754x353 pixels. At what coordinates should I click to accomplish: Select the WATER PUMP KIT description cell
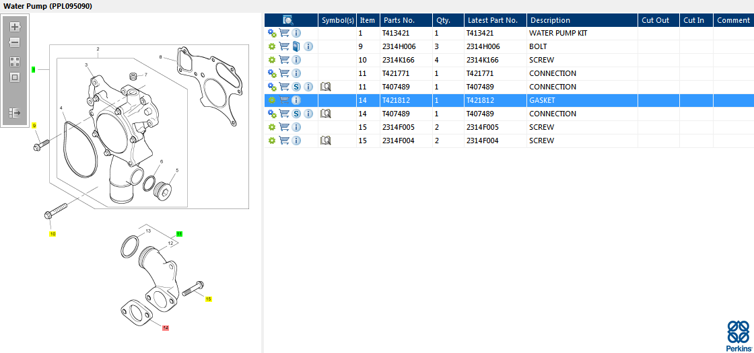(582, 33)
